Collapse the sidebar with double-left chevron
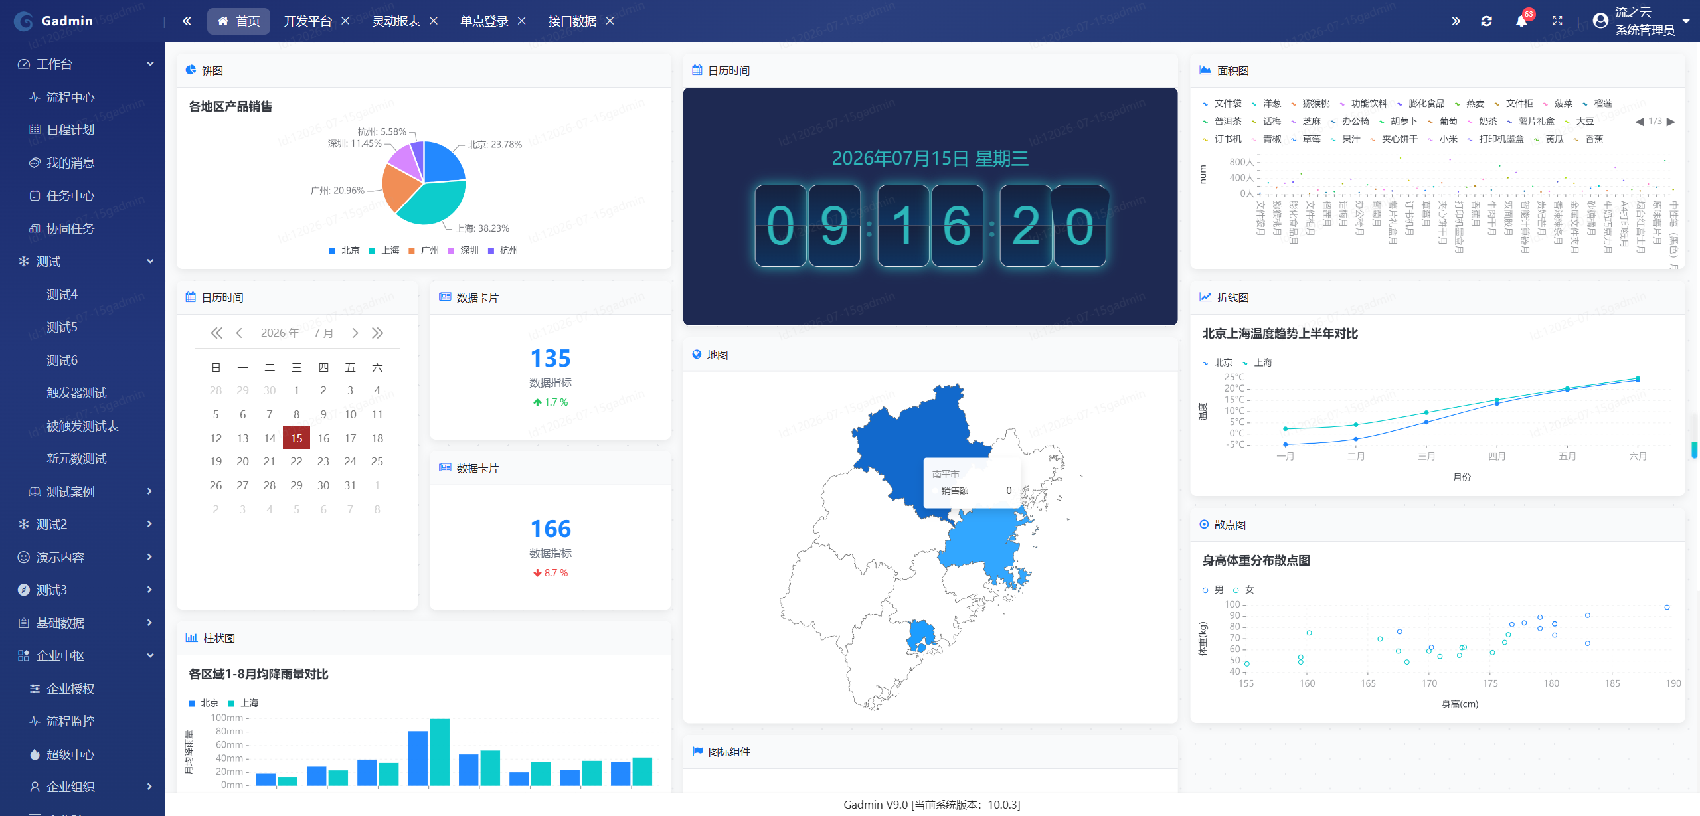The image size is (1700, 816). click(x=187, y=21)
